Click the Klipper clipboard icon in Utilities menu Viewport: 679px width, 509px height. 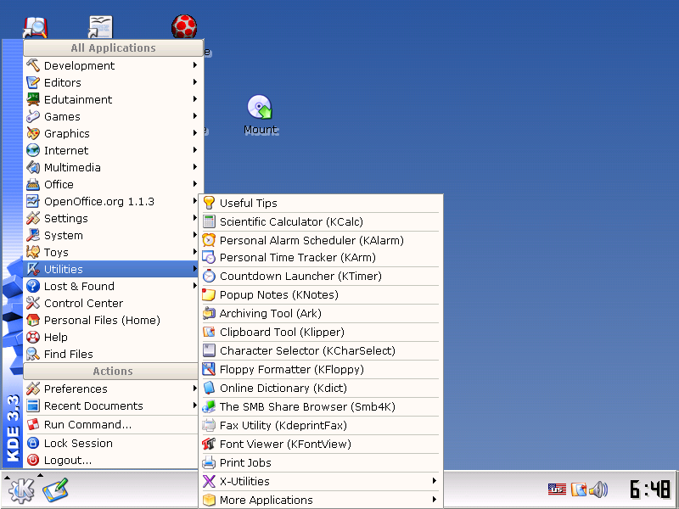point(209,332)
